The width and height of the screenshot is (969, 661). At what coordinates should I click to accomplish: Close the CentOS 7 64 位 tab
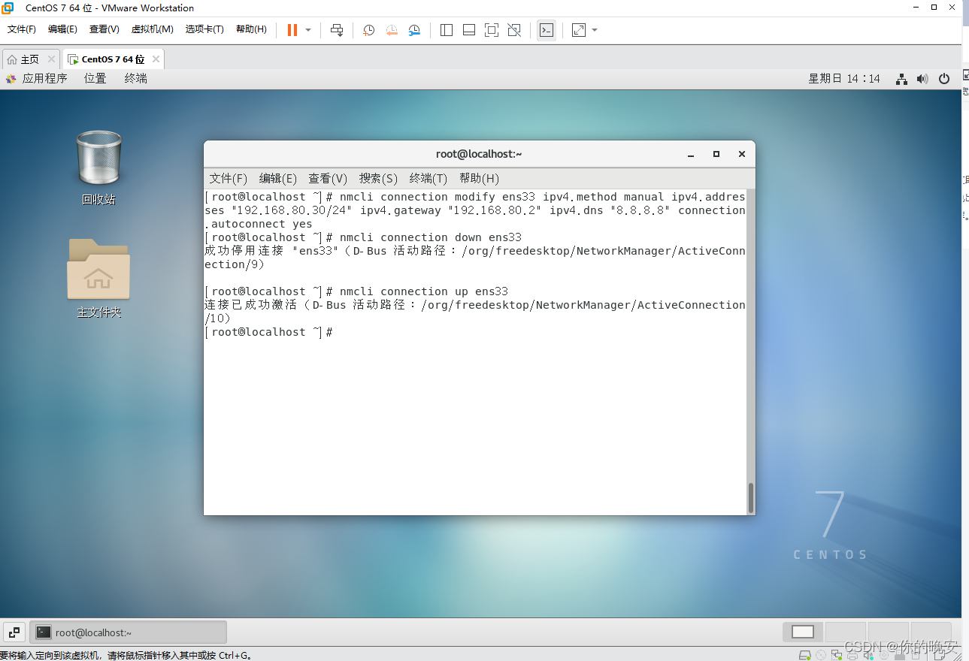[156, 59]
